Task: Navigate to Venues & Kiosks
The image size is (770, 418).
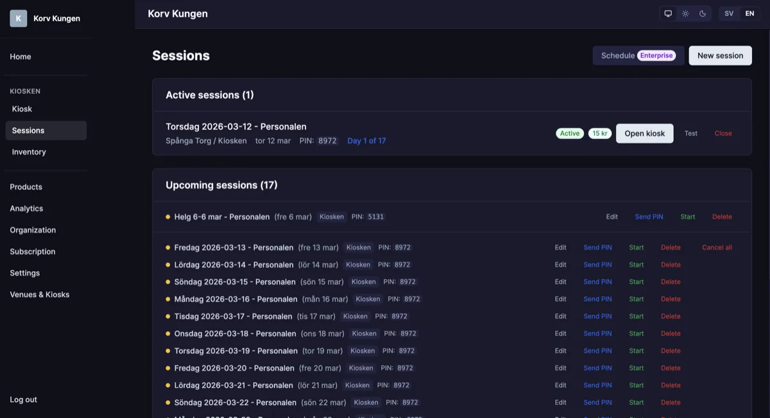Action: click(39, 294)
